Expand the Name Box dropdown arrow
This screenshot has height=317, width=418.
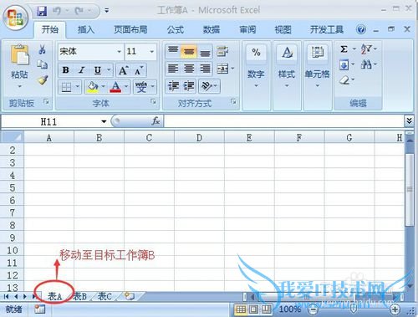(104, 121)
